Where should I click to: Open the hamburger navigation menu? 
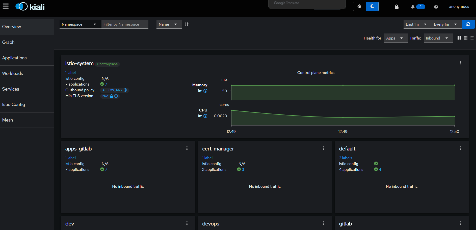click(6, 6)
